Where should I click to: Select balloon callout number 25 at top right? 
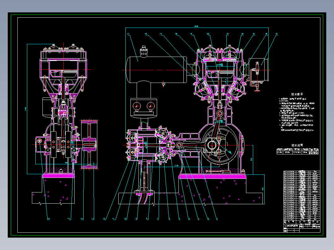coord(254,33)
